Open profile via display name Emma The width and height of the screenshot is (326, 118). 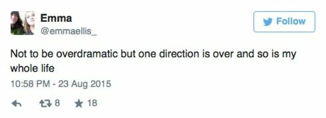click(56, 18)
